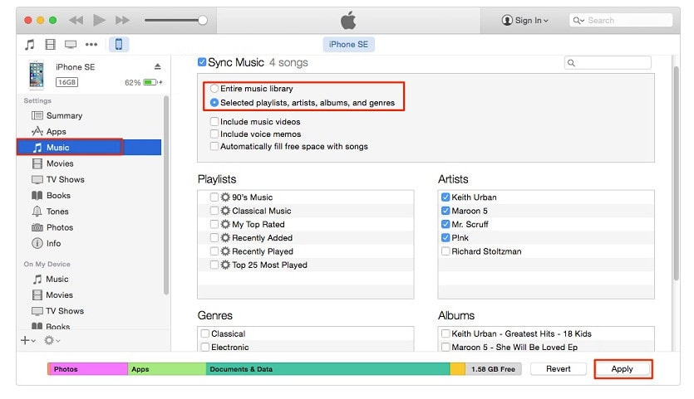Enable Include music videos checkbox
The height and width of the screenshot is (399, 694).
click(x=214, y=121)
